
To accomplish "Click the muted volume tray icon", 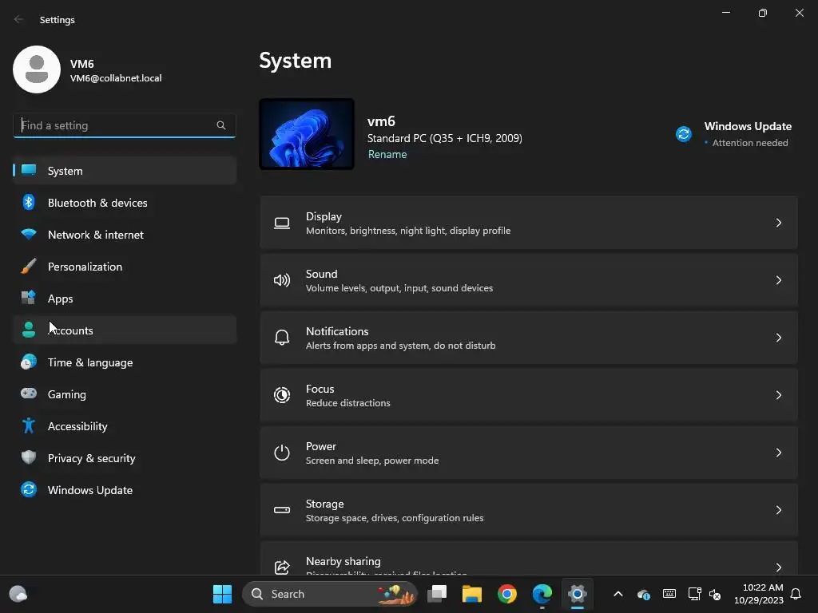I will [x=715, y=594].
